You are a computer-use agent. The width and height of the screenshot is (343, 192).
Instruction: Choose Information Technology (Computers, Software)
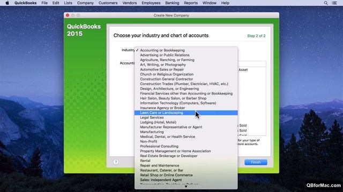[x=186, y=103]
